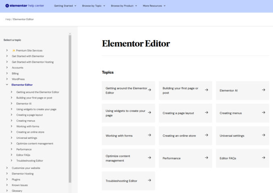This screenshot has width=273, height=193.
Task: Open sidebar Troubleshooting Editor subtopic
Action: (x=29, y=161)
